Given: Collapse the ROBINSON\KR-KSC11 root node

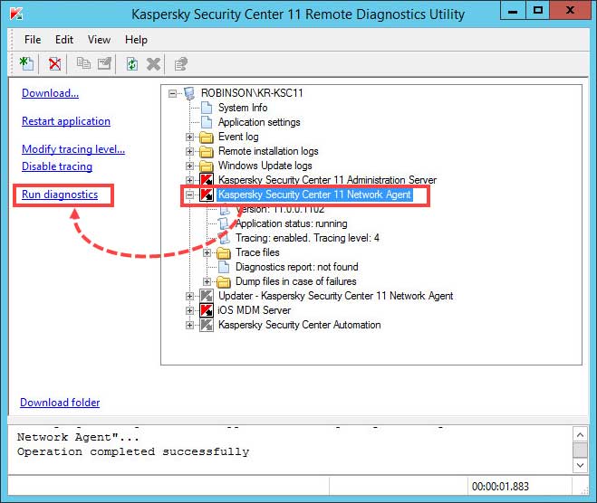Looking at the screenshot, I should (x=172, y=93).
